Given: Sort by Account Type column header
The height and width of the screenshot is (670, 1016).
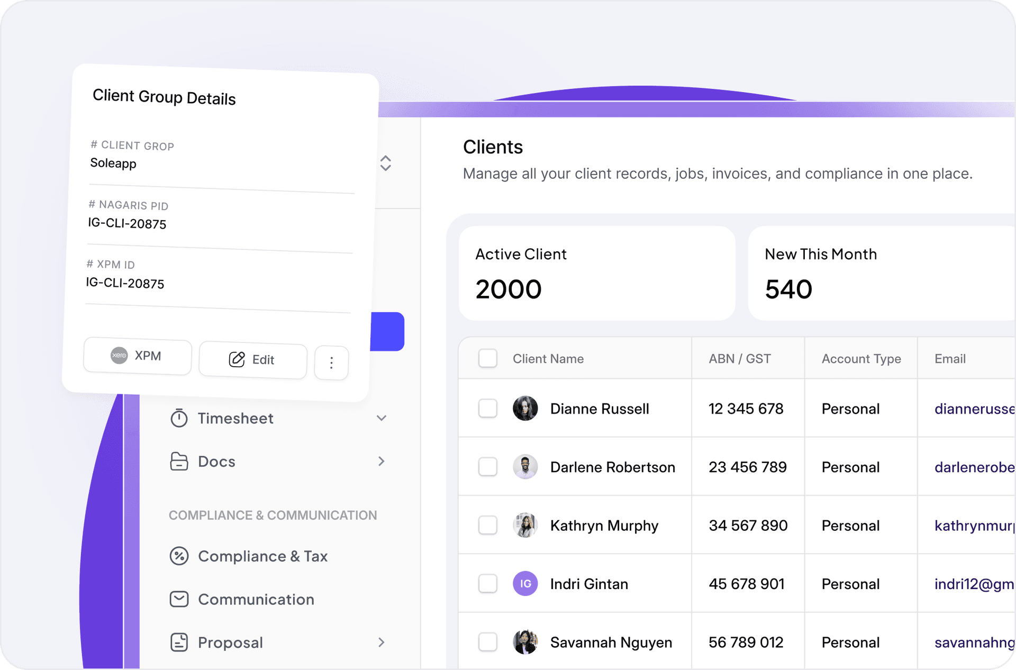Looking at the screenshot, I should [861, 358].
